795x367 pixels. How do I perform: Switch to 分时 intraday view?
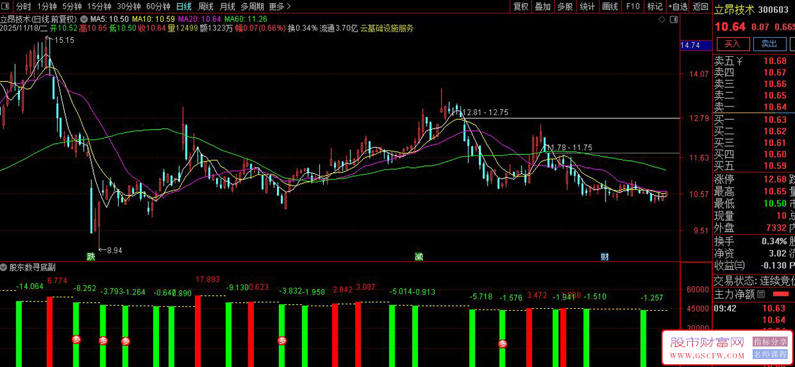(23, 7)
